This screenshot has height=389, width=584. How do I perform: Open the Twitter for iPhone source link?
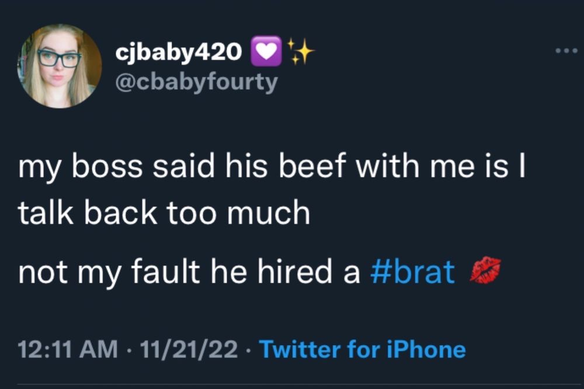[x=363, y=349]
